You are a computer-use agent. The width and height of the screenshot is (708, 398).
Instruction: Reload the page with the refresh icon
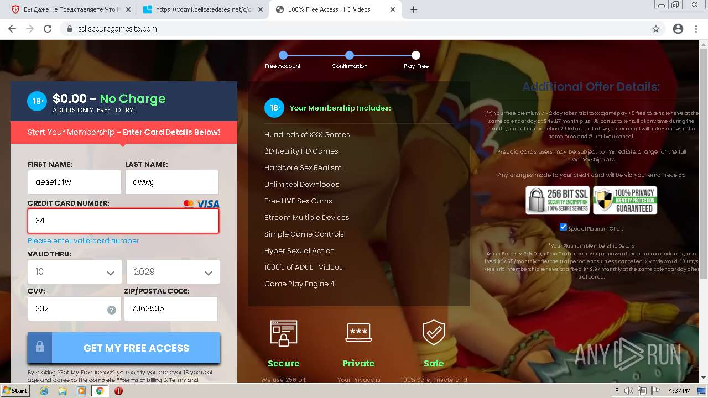point(48,29)
